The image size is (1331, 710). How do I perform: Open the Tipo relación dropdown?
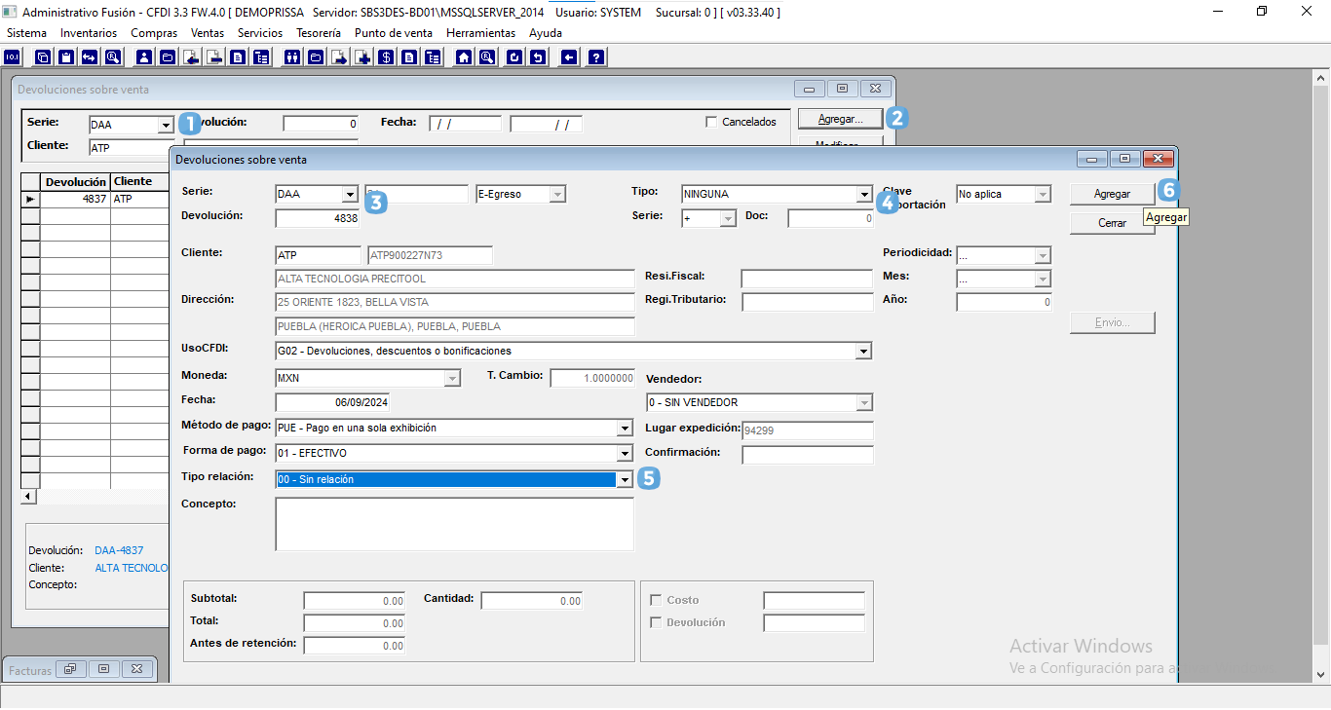coord(625,479)
